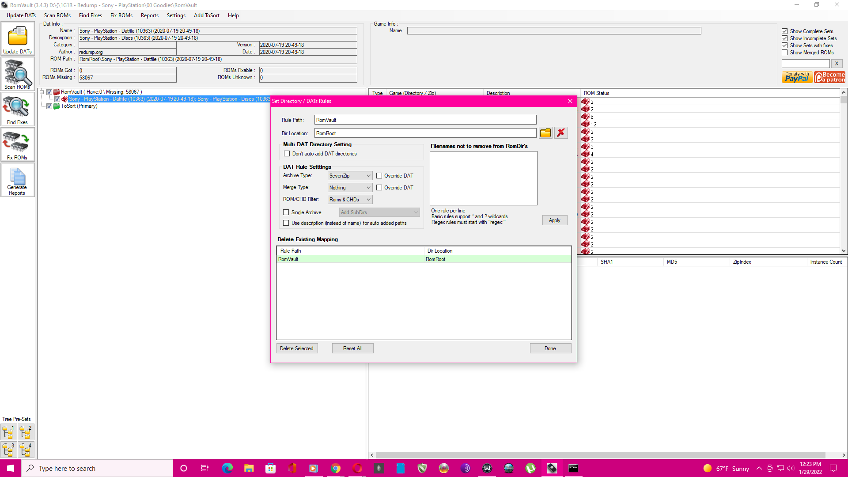Run the Fix ROMs sidebar icon
848x477 pixels.
(x=18, y=145)
